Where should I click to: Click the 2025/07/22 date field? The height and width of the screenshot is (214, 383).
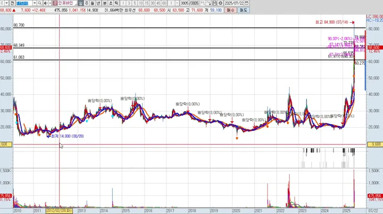click(x=234, y=3)
